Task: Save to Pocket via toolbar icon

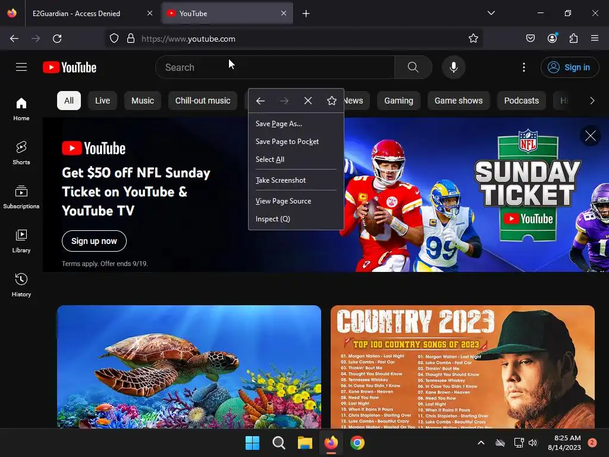Action: pos(530,38)
